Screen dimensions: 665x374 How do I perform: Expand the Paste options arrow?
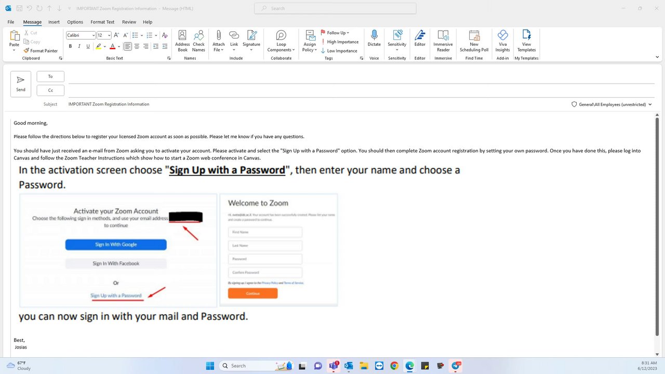click(x=15, y=50)
